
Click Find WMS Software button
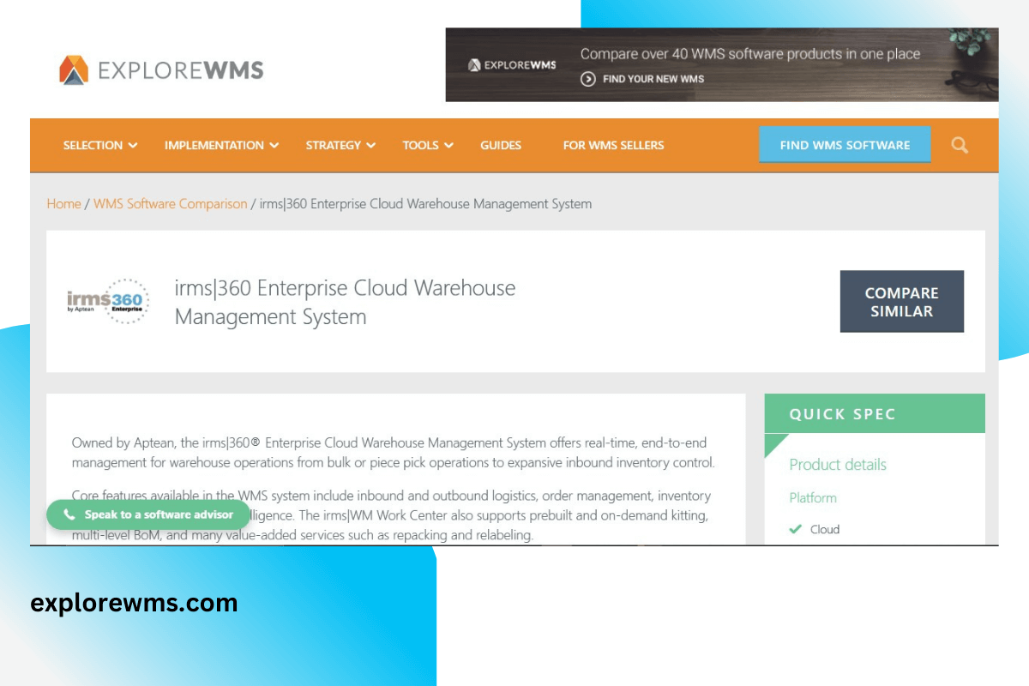coord(845,145)
